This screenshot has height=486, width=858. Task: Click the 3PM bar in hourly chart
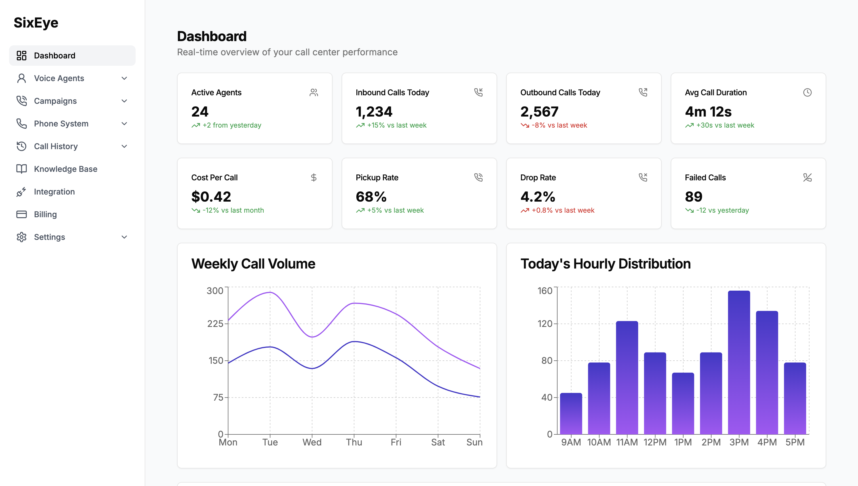(739, 362)
